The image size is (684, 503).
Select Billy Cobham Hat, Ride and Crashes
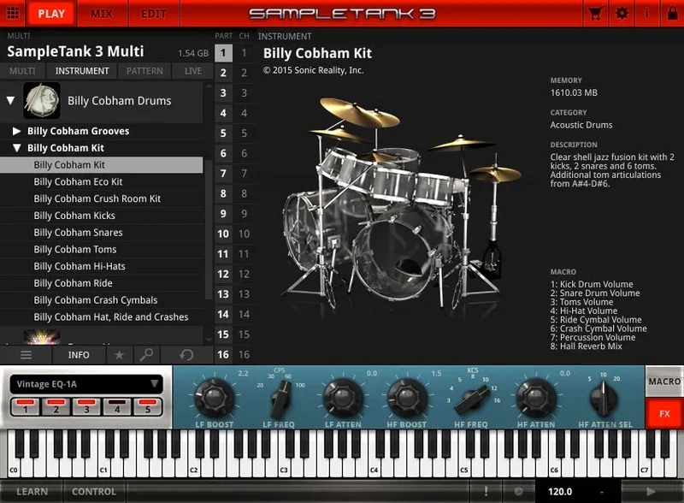[101, 317]
